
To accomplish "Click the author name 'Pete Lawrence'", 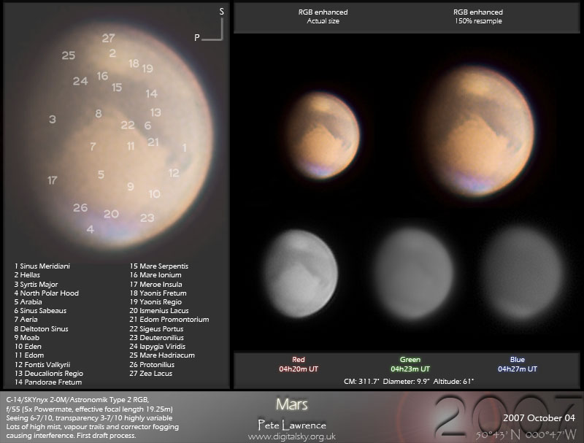I will click(x=292, y=425).
